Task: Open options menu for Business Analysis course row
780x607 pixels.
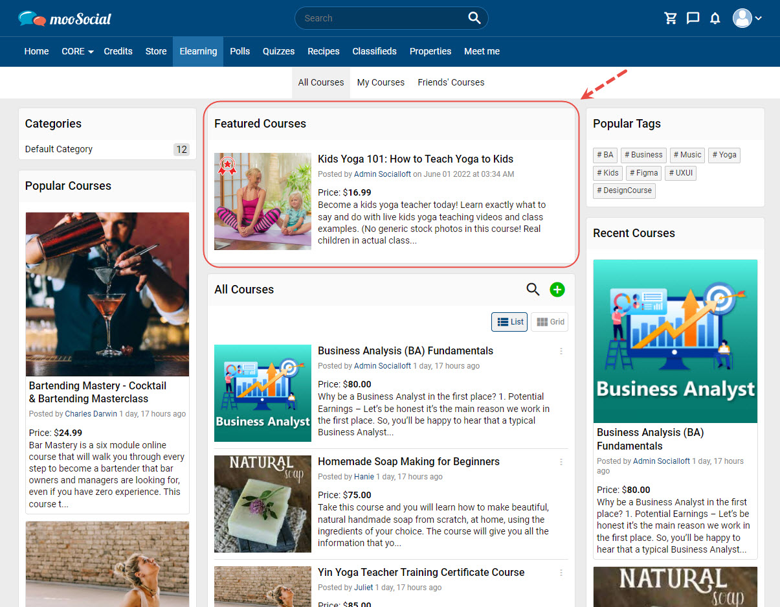Action: [561, 351]
